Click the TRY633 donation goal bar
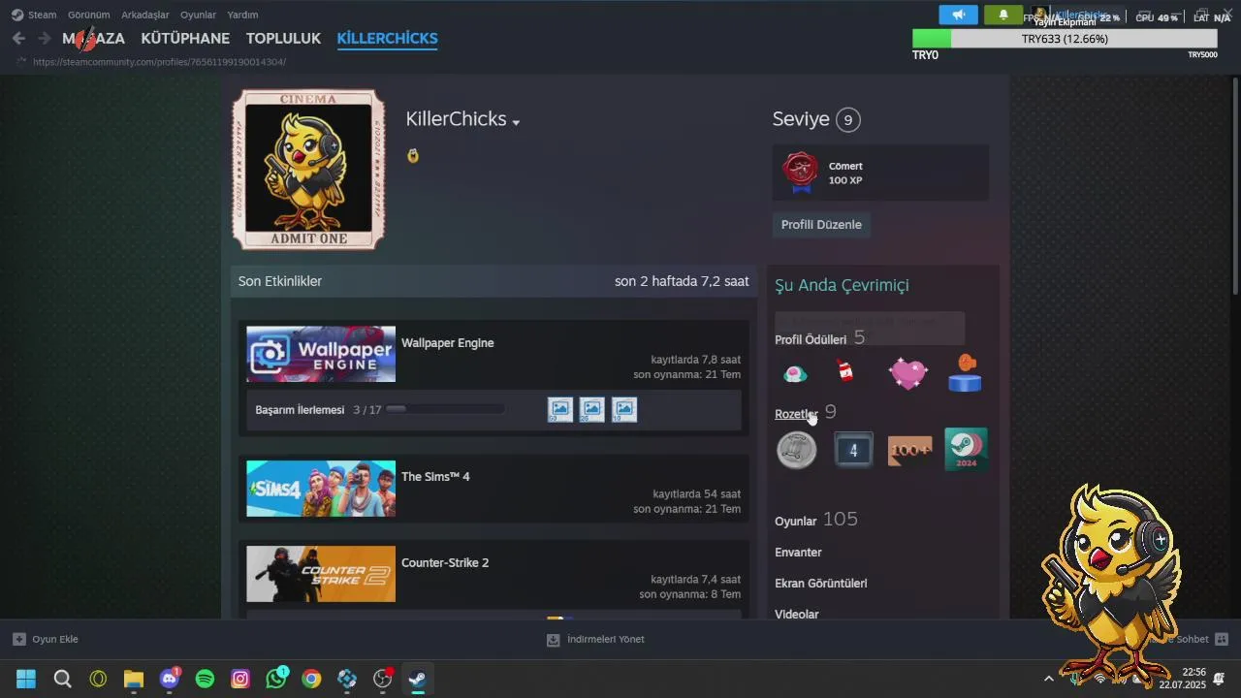 tap(1065, 39)
